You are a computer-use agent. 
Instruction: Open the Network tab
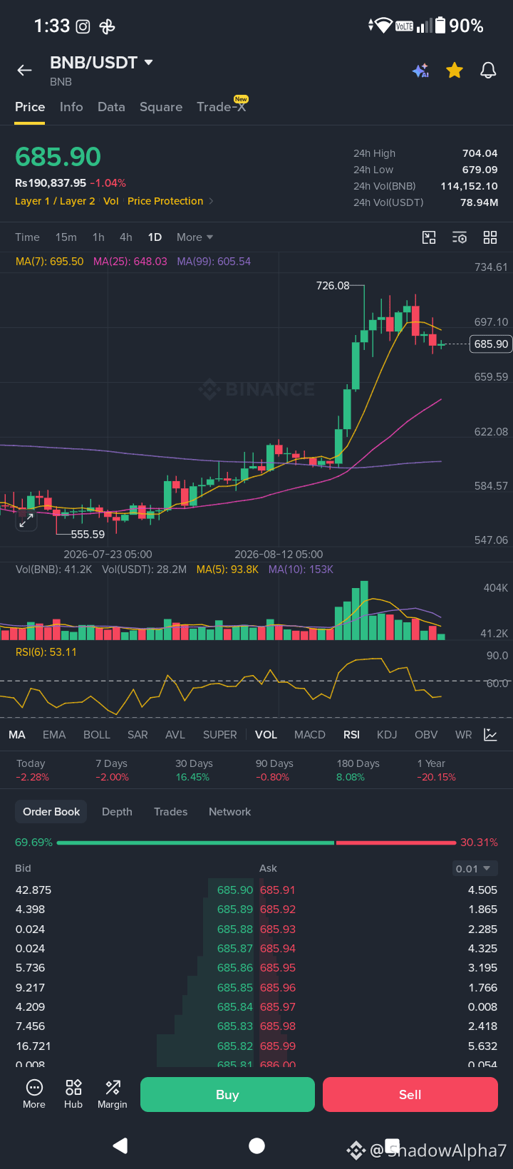(x=230, y=812)
